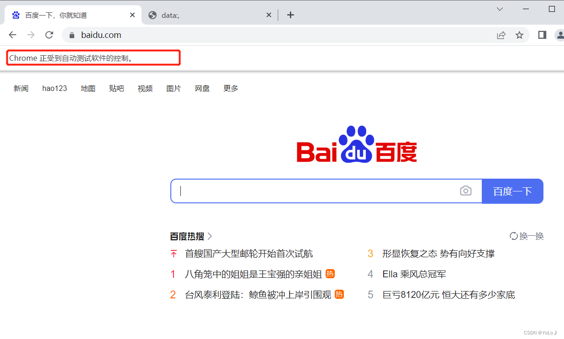Click the forward navigation arrow
The image size is (564, 339).
(31, 35)
